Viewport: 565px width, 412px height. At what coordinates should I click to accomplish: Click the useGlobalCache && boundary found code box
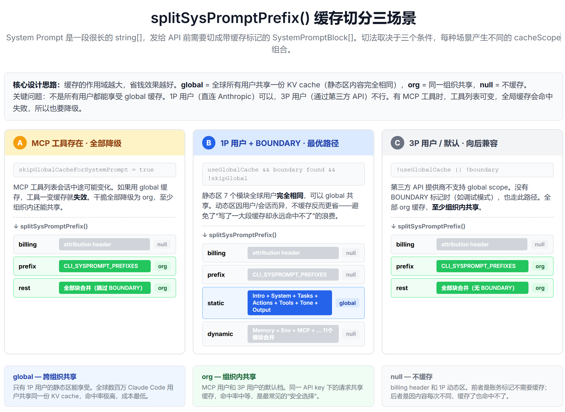(x=283, y=174)
